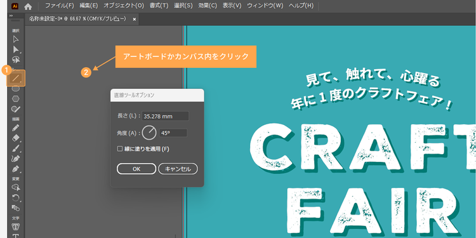This screenshot has width=476, height=238.
Task: Select the Pencil tool
Action: point(16,128)
